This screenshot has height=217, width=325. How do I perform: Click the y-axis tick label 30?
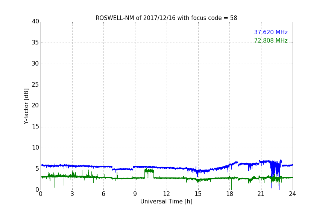pos(35,64)
